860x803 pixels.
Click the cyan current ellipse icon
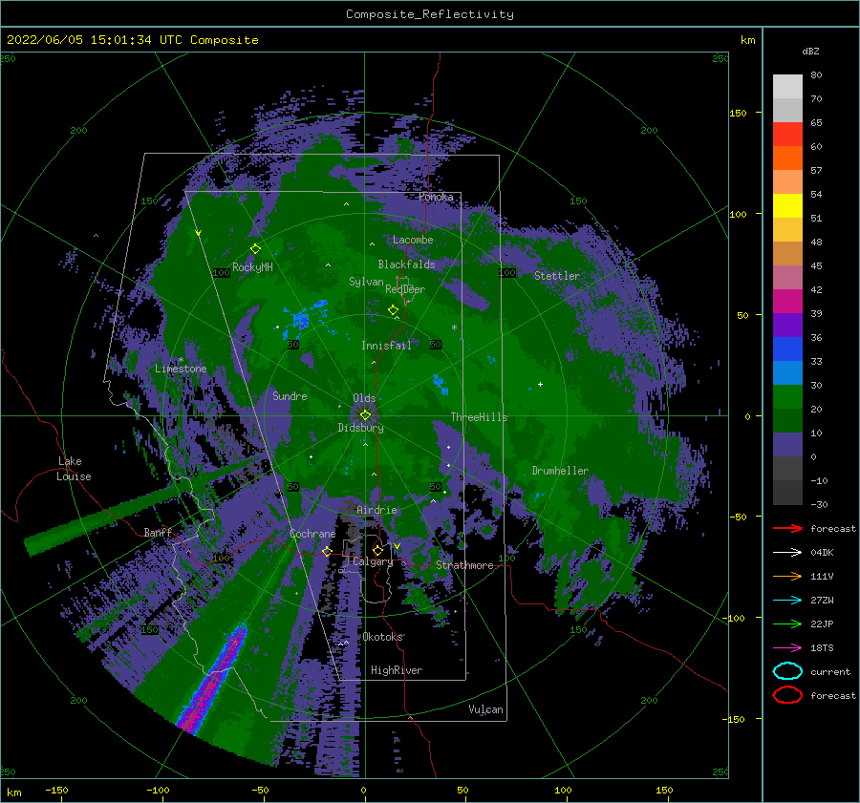pyautogui.click(x=787, y=671)
